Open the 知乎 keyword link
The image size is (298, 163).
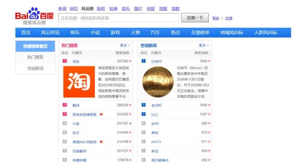coord(76,133)
